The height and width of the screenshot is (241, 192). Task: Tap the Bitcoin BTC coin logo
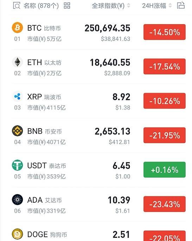(x=17, y=28)
